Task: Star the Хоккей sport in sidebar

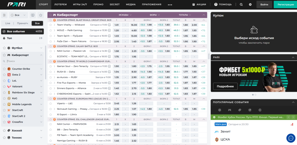Action: [4, 131]
